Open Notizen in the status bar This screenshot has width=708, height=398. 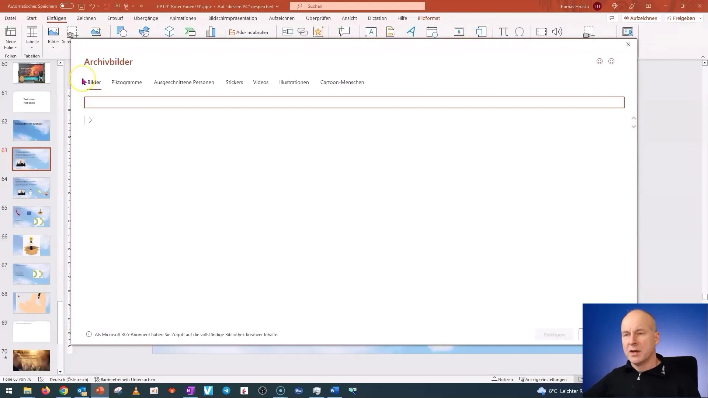click(x=502, y=379)
